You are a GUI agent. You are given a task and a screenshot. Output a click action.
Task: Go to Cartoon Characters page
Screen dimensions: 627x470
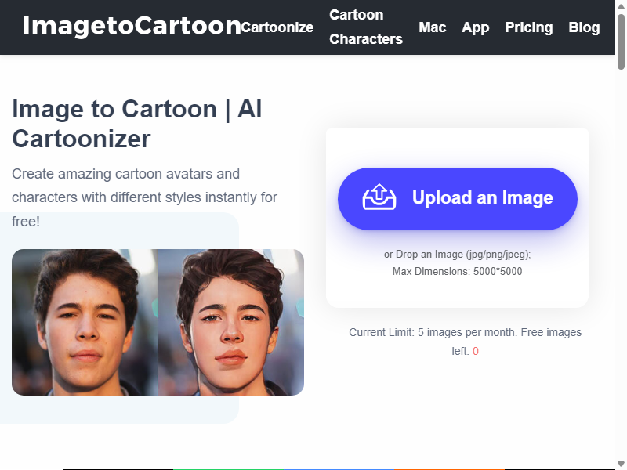(366, 27)
